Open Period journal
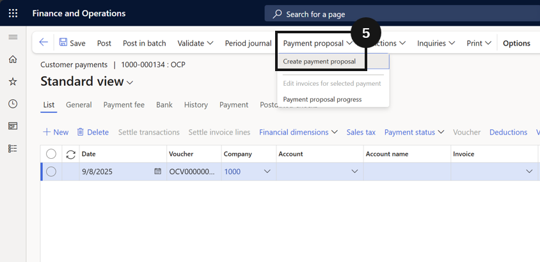This screenshot has width=540, height=262. [248, 43]
